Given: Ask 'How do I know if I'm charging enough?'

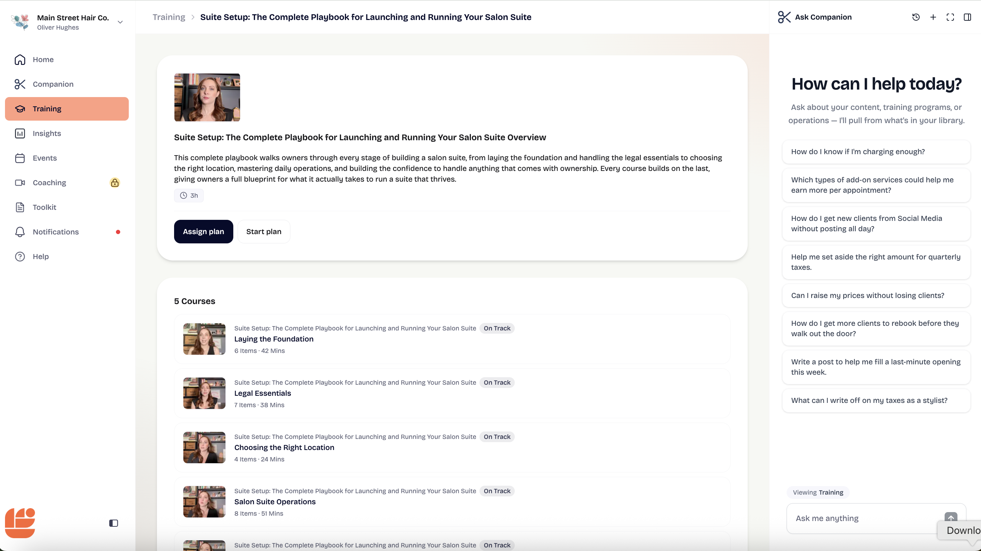Looking at the screenshot, I should 876,152.
